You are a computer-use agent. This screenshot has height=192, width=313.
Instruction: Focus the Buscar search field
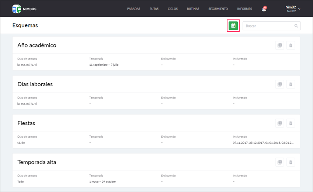click(x=271, y=26)
